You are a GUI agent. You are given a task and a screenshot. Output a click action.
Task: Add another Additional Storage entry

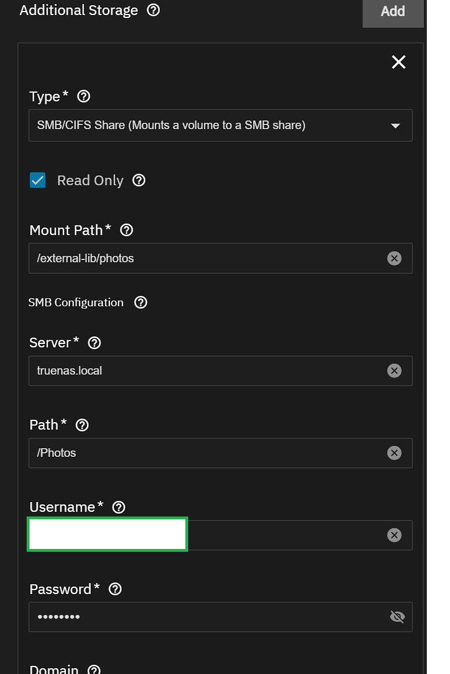tap(393, 11)
